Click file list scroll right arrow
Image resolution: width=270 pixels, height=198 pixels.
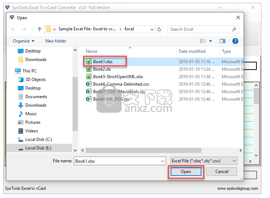tap(241, 150)
